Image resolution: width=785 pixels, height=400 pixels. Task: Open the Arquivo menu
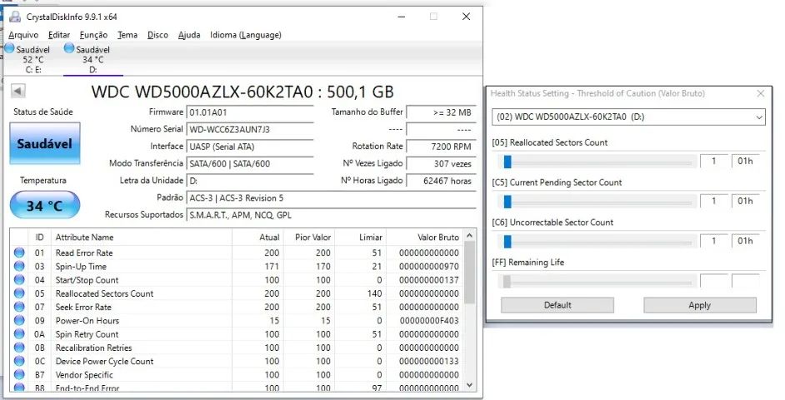(23, 34)
